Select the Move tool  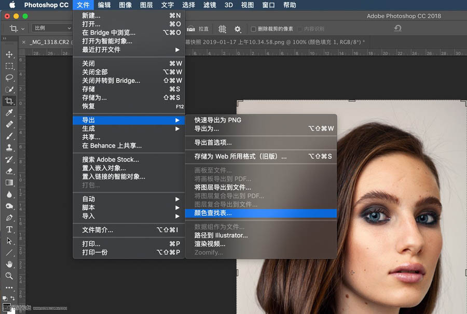pos(9,53)
